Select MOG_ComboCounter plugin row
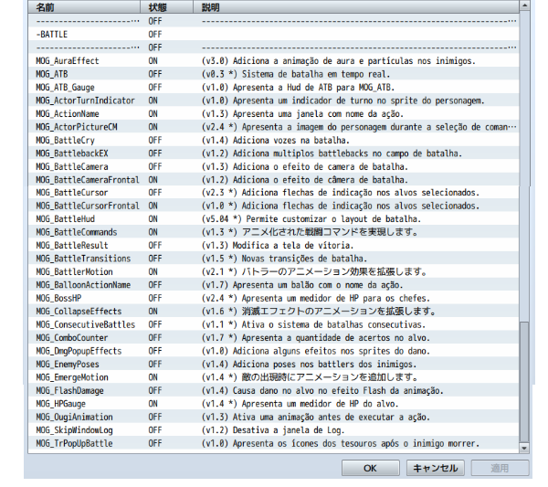The width and height of the screenshot is (548, 487). tap(274, 338)
